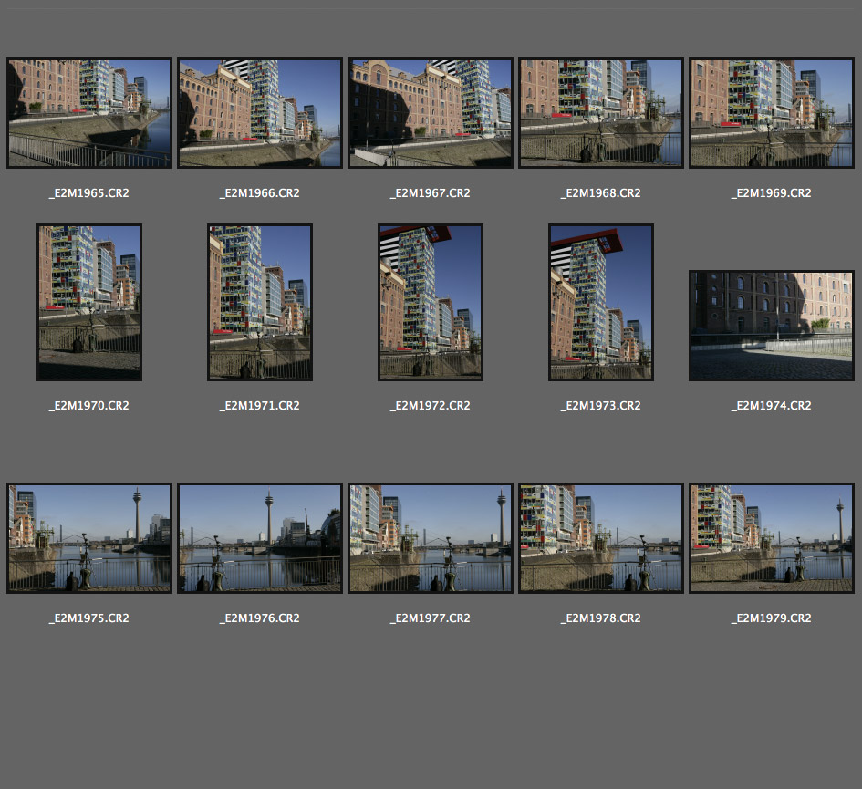Click the _E2M1969.CR2 filename text
Viewport: 862px width, 789px height.
click(x=772, y=193)
